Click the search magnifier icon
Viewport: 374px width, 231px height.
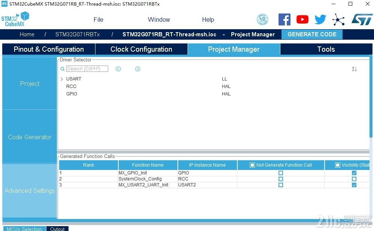click(63, 69)
